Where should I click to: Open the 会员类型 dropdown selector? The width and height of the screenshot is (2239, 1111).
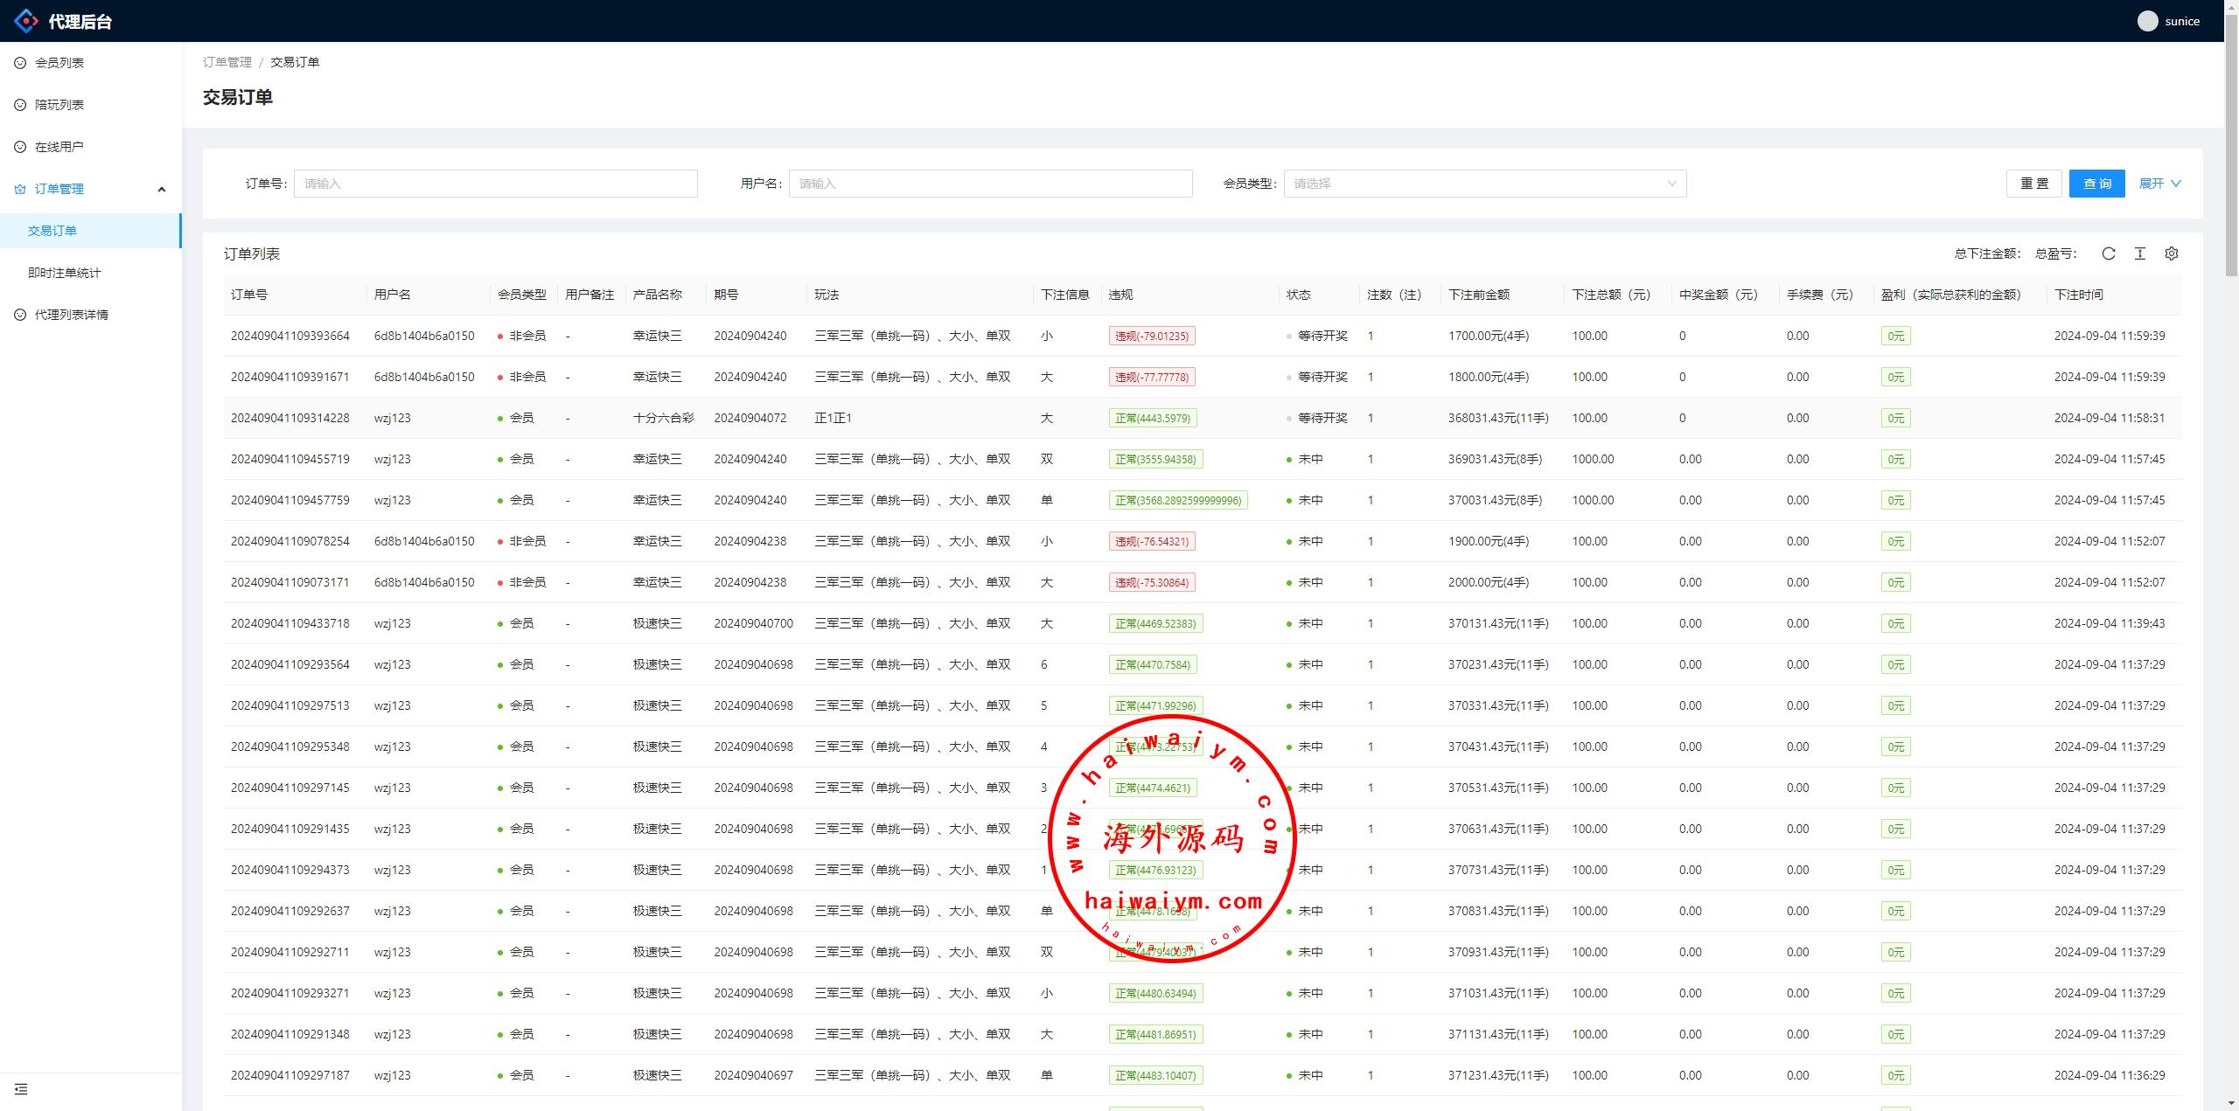click(x=1484, y=184)
